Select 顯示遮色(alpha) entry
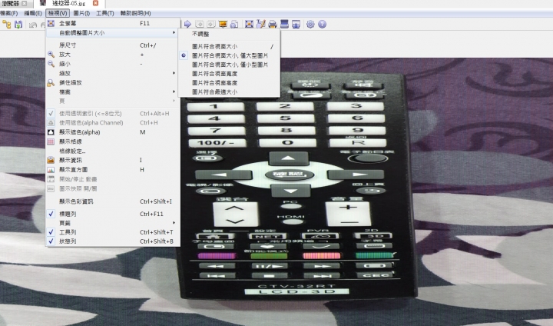 coord(113,132)
